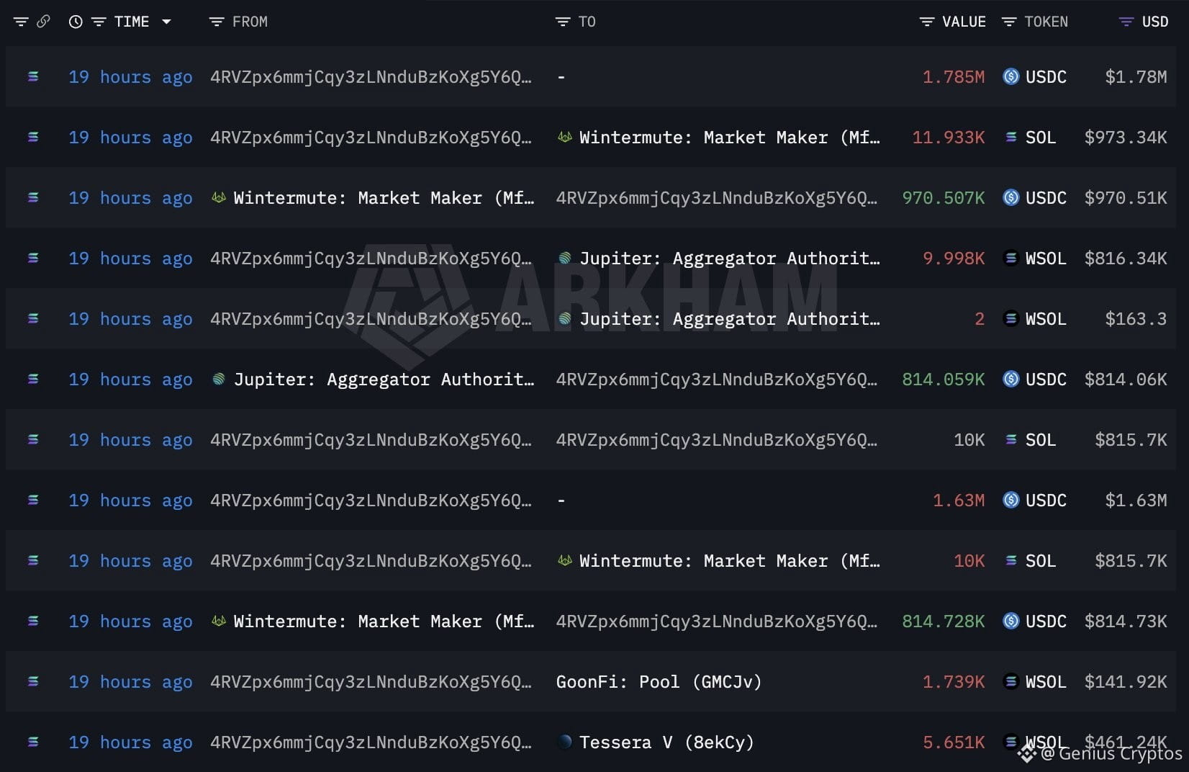The width and height of the screenshot is (1189, 772).
Task: Open the 19 hours ago link in the 9.998K WSOL row
Action: point(130,259)
